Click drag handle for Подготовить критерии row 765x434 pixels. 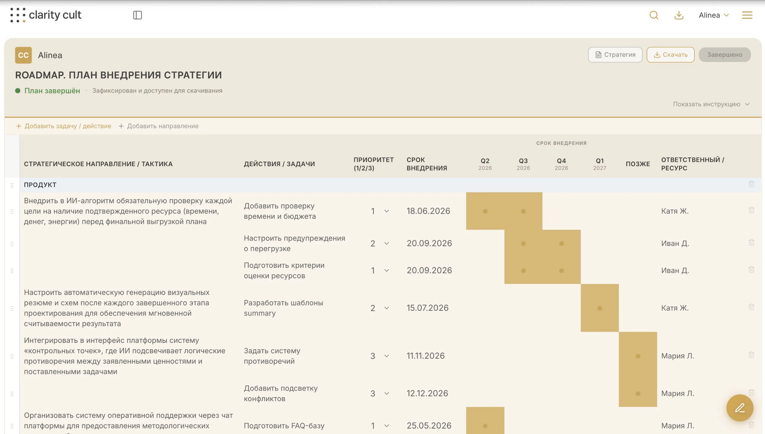pyautogui.click(x=12, y=271)
